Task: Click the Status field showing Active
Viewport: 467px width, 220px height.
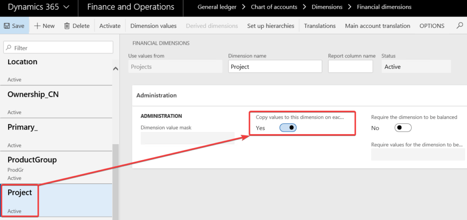Action: 416,67
